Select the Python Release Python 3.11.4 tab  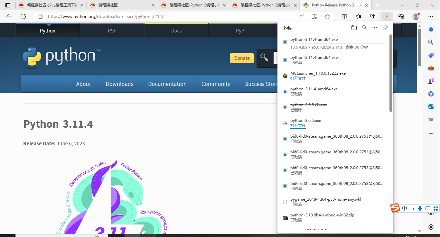[335, 5]
